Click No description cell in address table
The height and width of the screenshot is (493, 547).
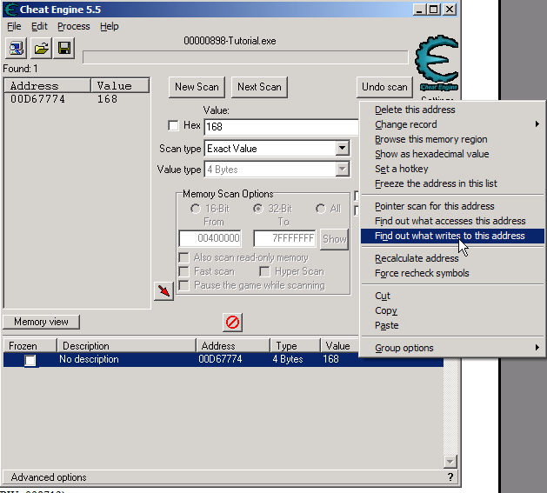[x=89, y=359]
